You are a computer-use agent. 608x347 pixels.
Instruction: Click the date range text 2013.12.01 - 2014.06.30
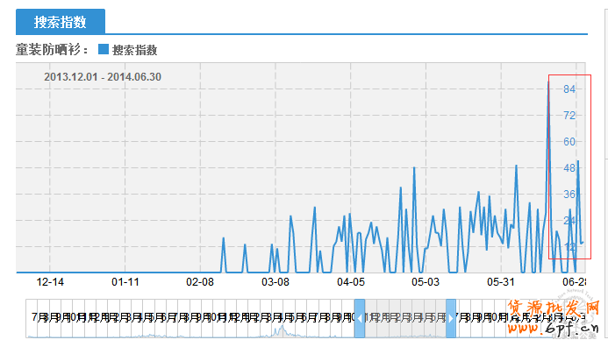tap(103, 77)
